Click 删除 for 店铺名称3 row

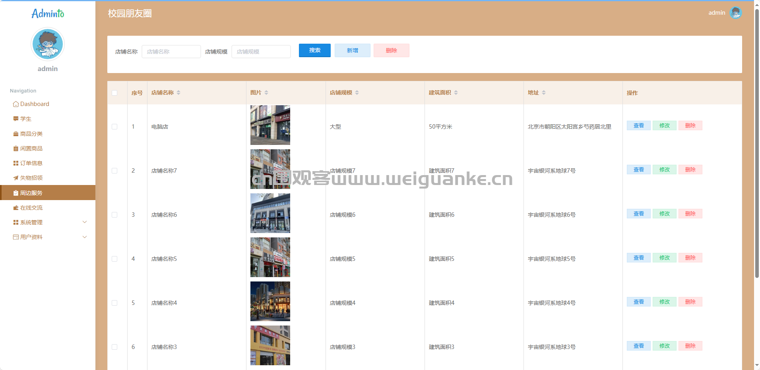click(x=690, y=346)
